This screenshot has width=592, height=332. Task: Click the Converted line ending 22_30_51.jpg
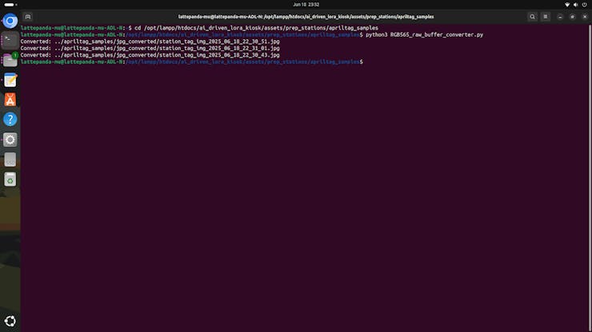[x=150, y=41]
